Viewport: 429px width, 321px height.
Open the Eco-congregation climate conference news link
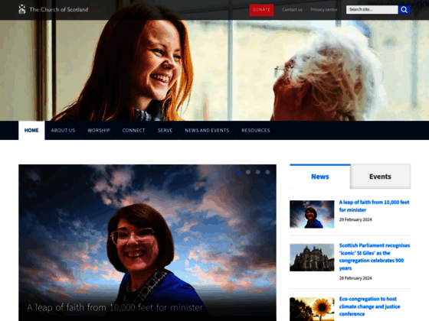tap(369, 306)
